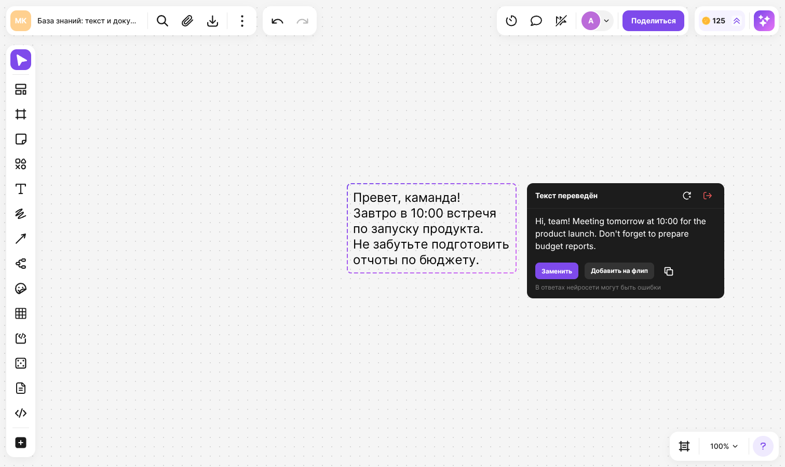Click the MK workspace logo

pyautogui.click(x=21, y=21)
